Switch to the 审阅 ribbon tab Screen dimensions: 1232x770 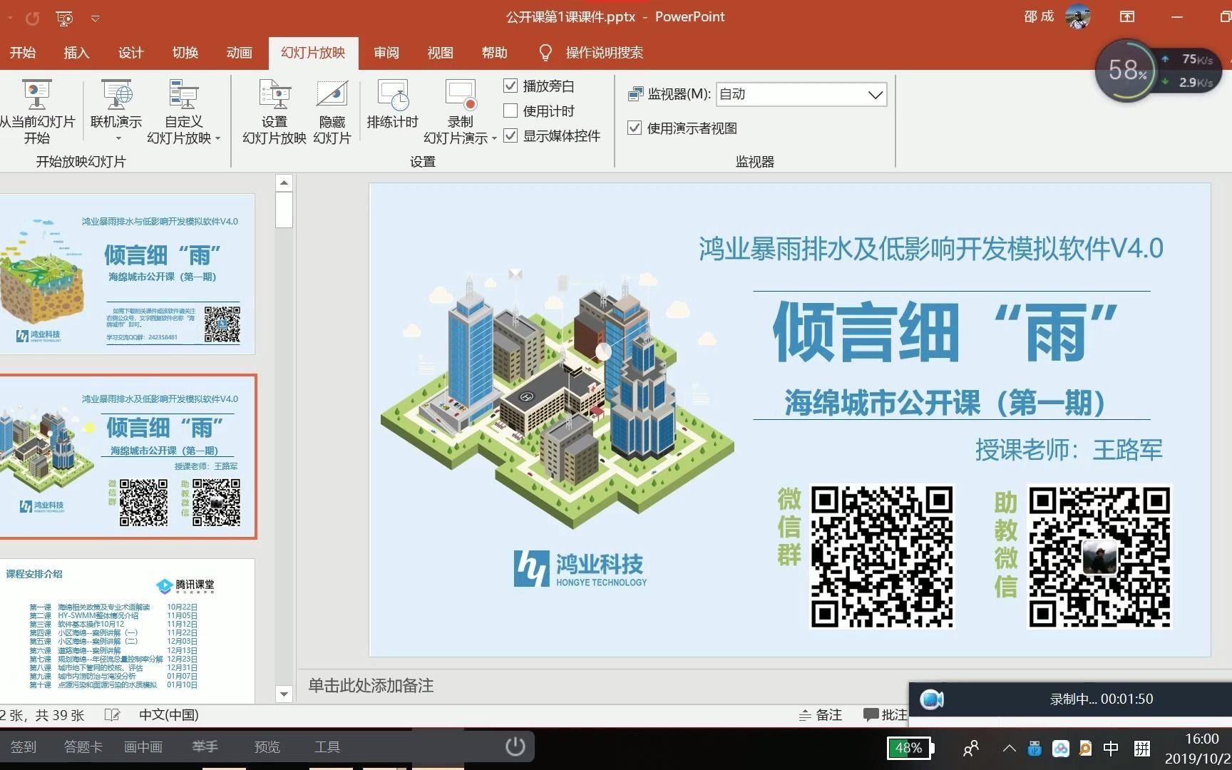(x=386, y=53)
